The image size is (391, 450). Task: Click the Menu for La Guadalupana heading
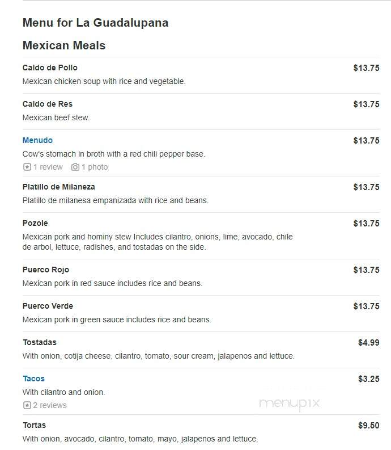[x=95, y=23]
